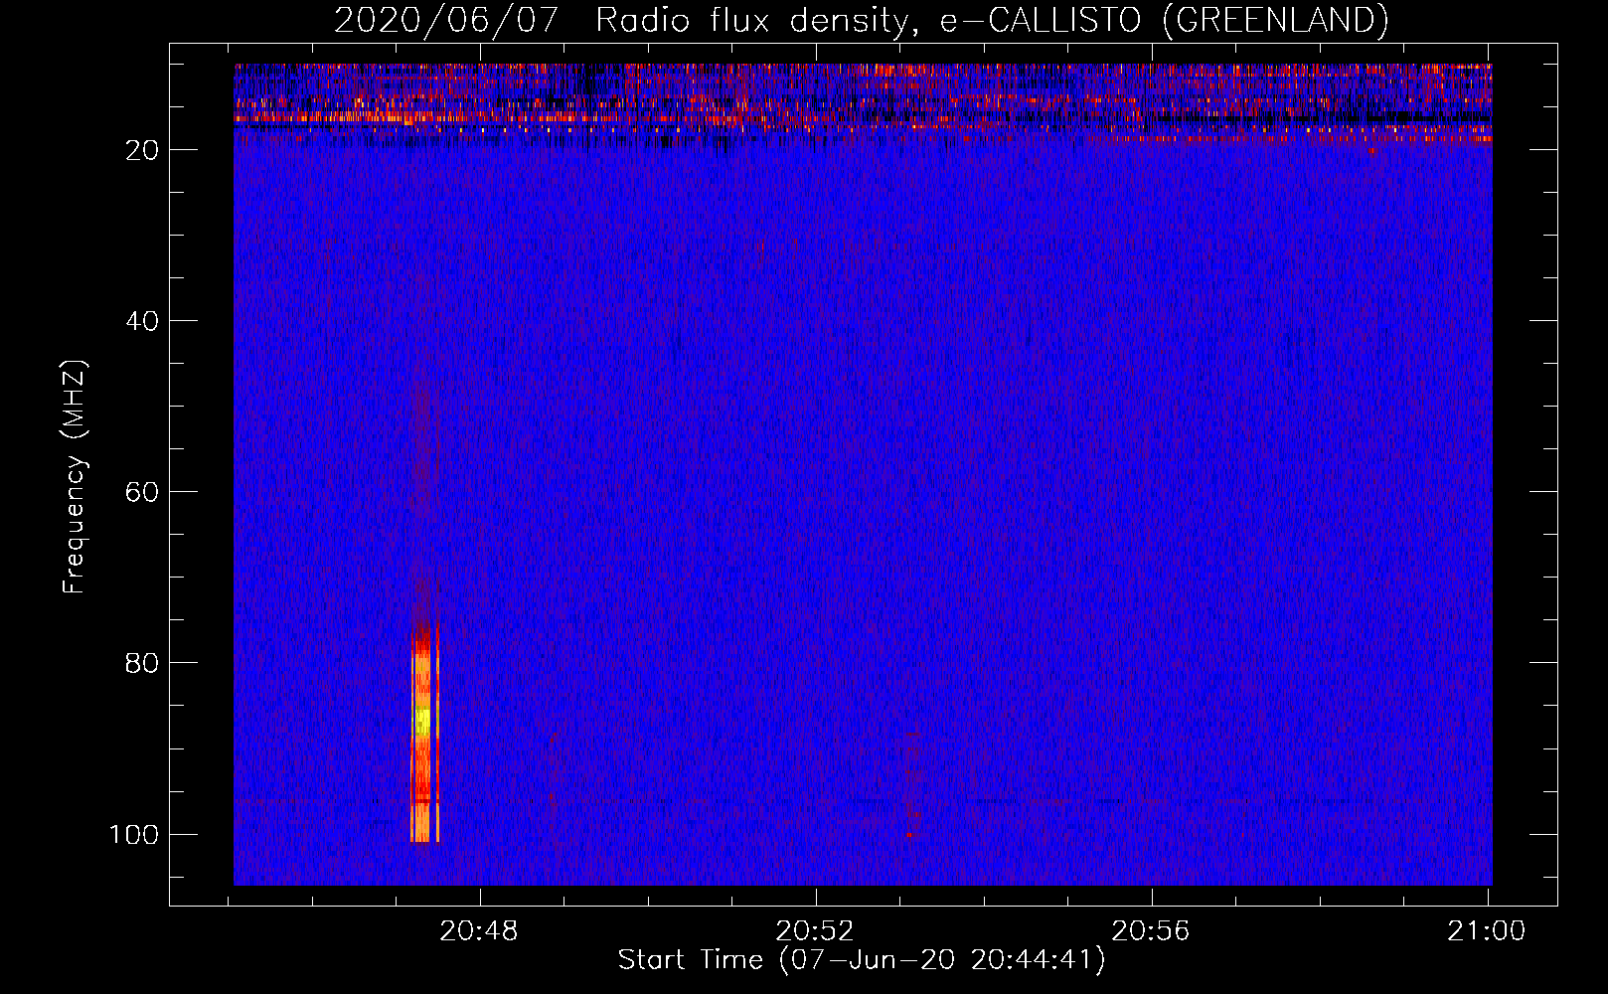Select the 80 MHz frequency tick label
1608x994 pixels.
[143, 663]
